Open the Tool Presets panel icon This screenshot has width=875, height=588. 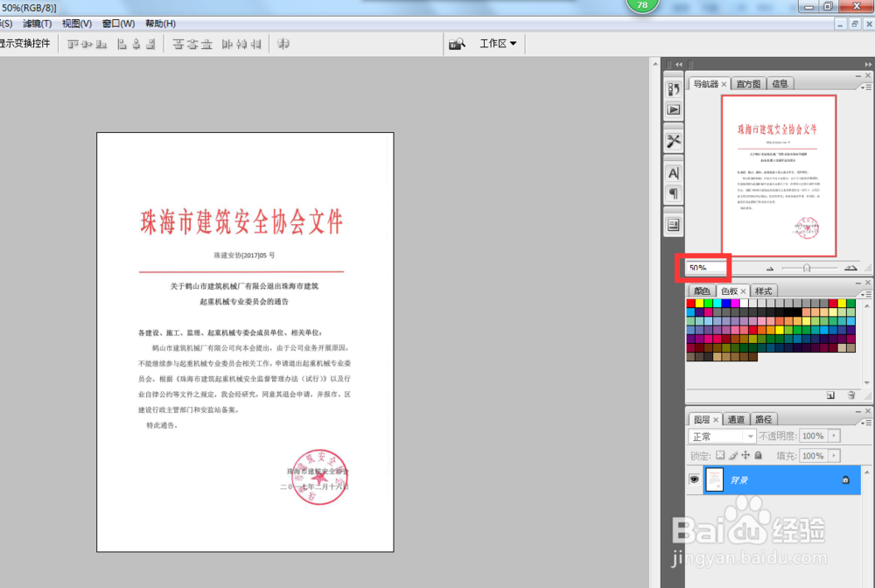(674, 141)
